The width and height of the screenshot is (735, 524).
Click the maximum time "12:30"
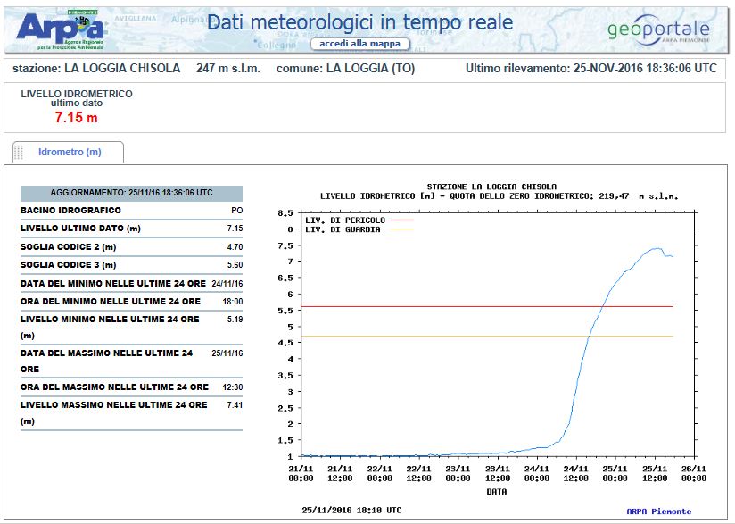coord(233,387)
